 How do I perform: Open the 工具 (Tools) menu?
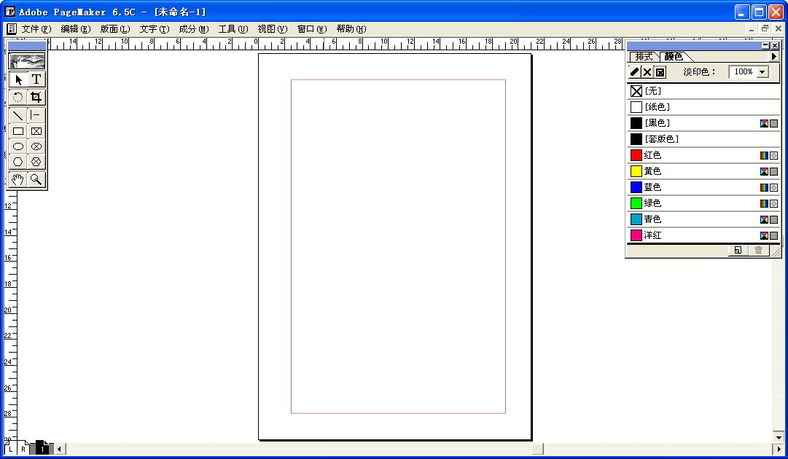tap(233, 29)
